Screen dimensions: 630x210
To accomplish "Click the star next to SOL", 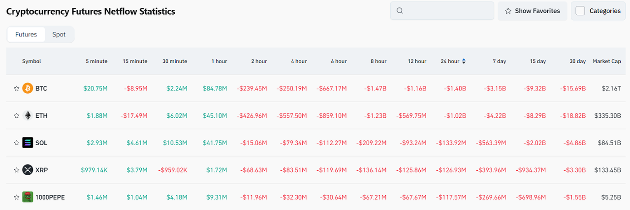I will 16,143.
